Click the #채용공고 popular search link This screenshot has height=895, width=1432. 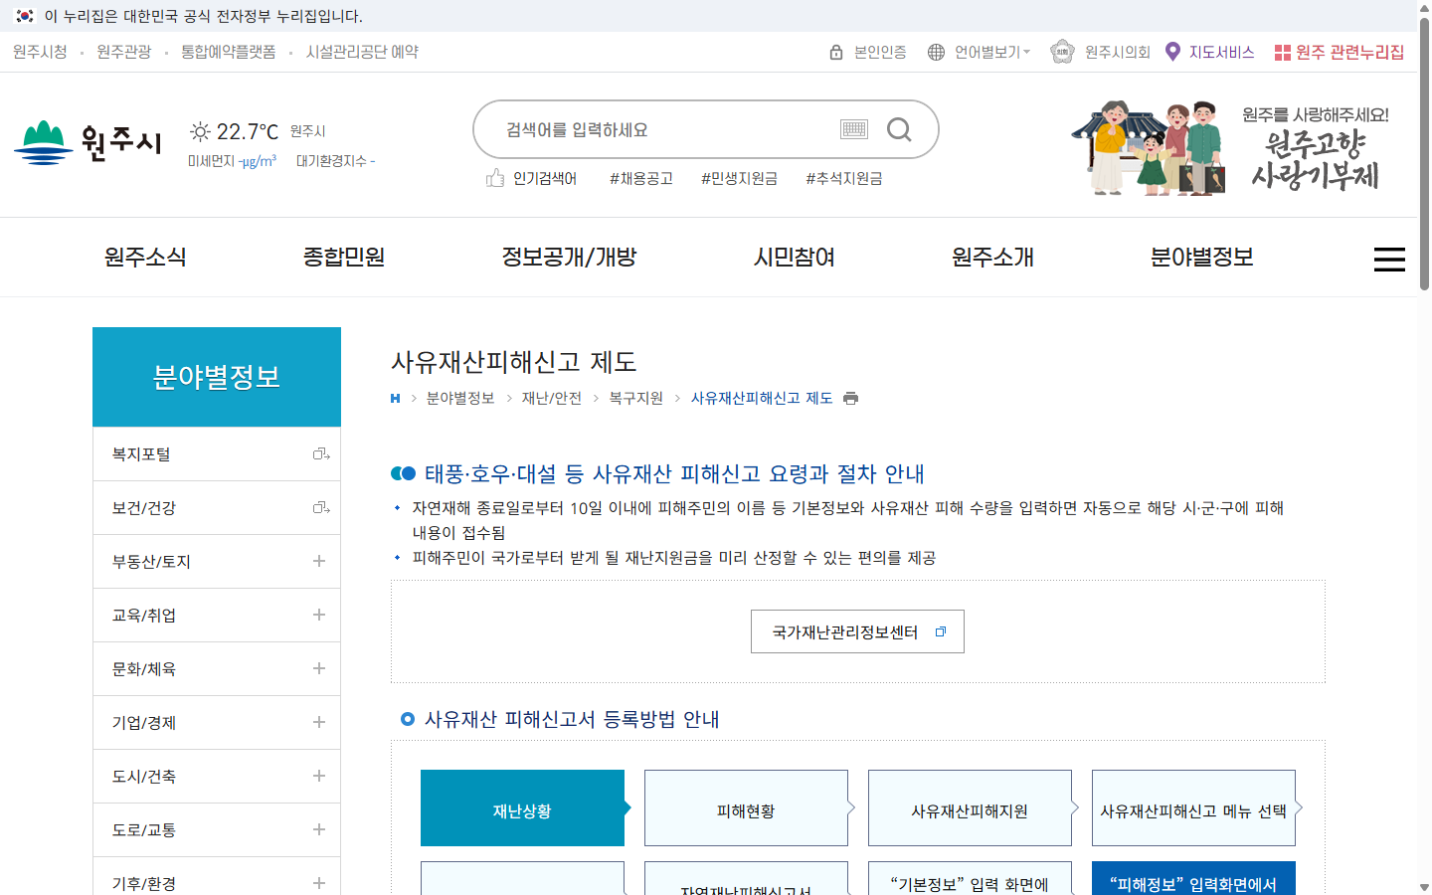(641, 178)
